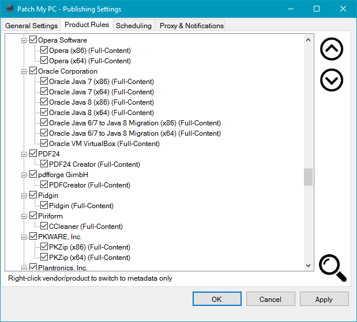Select the PDFCreator (Full-Content) label
The width and height of the screenshot is (357, 322).
pos(90,185)
